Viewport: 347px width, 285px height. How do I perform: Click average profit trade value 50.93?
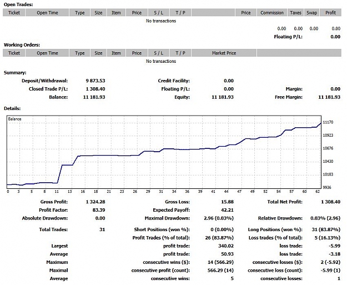227,254
